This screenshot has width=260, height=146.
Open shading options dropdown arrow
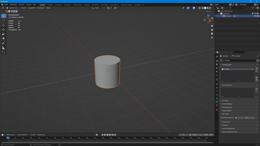click(213, 8)
